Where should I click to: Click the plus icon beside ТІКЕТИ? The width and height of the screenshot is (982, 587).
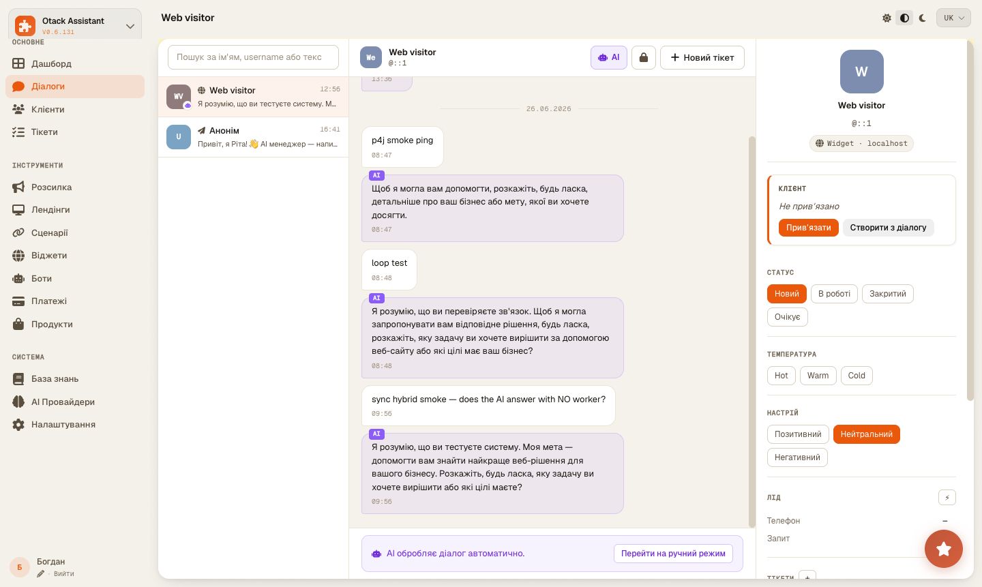tap(807, 576)
